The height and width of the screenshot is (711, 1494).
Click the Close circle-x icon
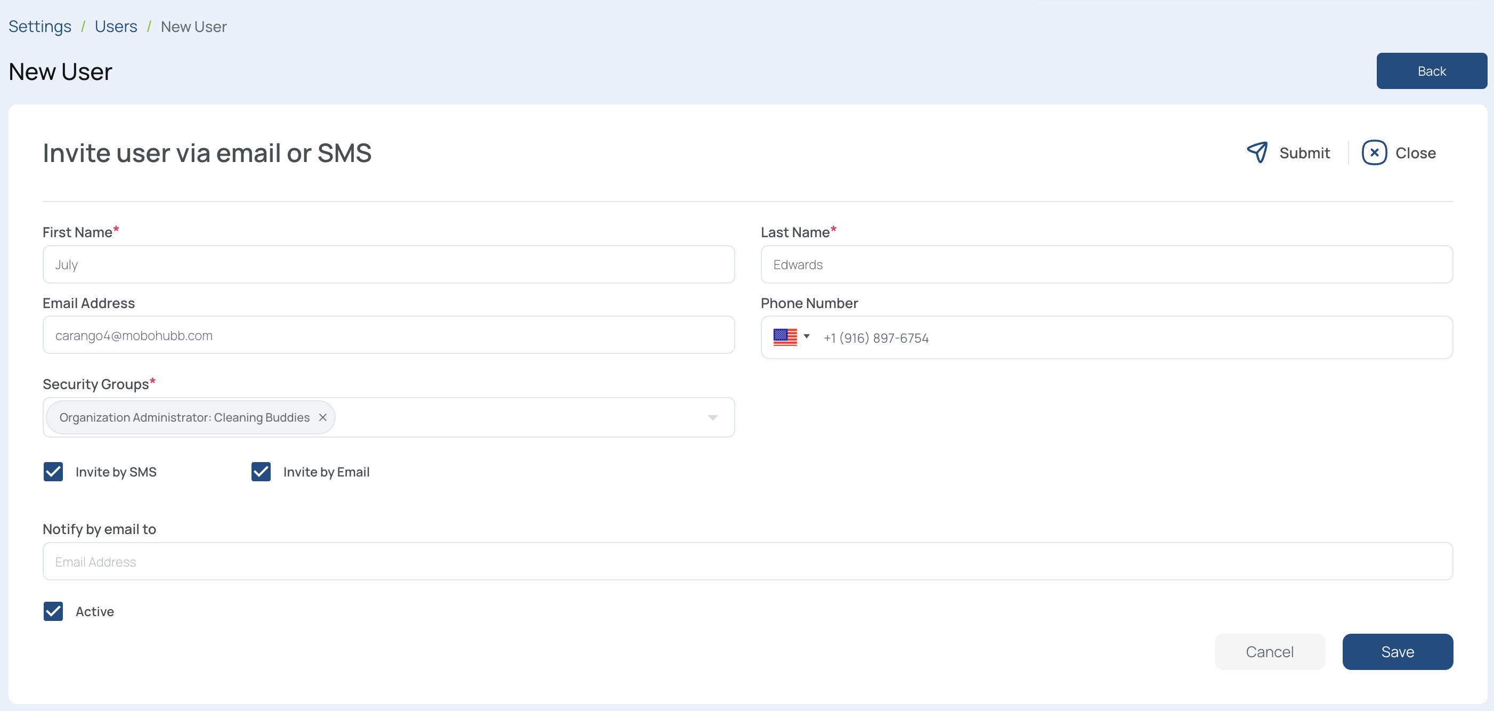coord(1374,152)
